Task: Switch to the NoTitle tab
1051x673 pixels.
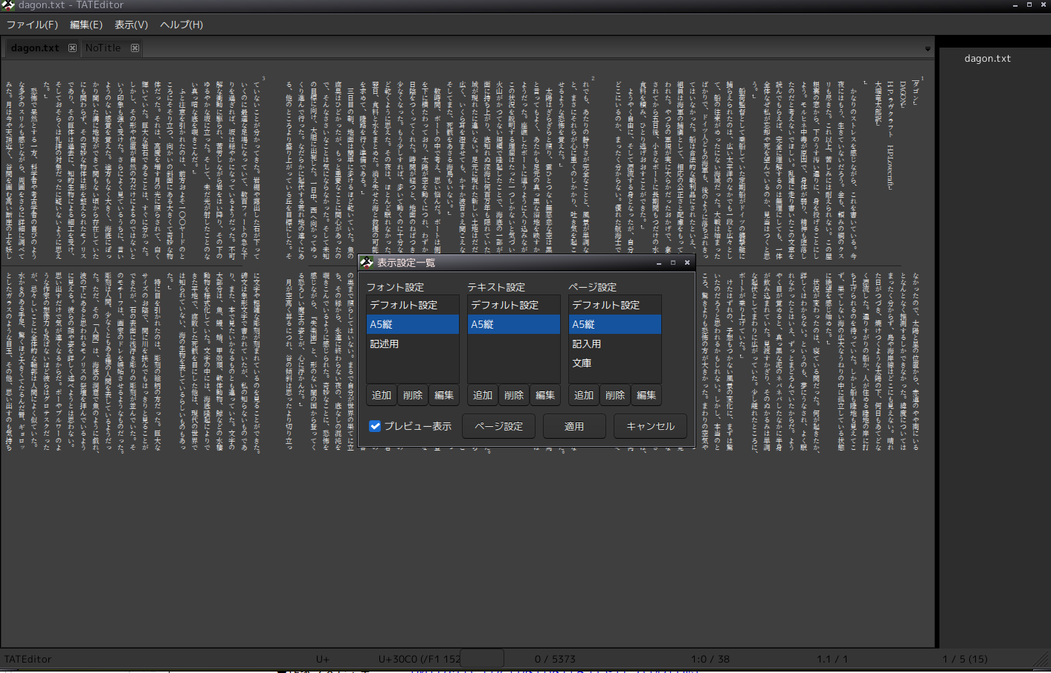Action: coord(103,48)
